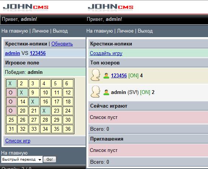Select game cell number 36
Image resolution: width=208 pixels, height=169 pixels.
tap(68, 129)
